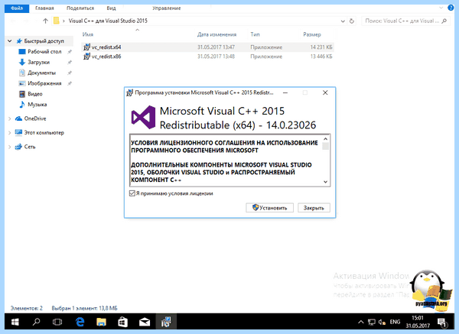Toggle the Я принимаю условия лицензии checkbox
Image resolution: width=459 pixels, height=334 pixels.
coord(132,193)
